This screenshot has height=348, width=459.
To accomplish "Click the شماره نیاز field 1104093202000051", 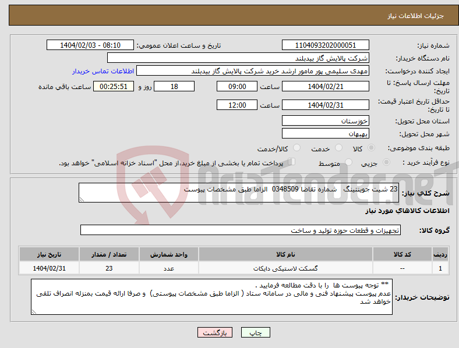I will (326, 45).
